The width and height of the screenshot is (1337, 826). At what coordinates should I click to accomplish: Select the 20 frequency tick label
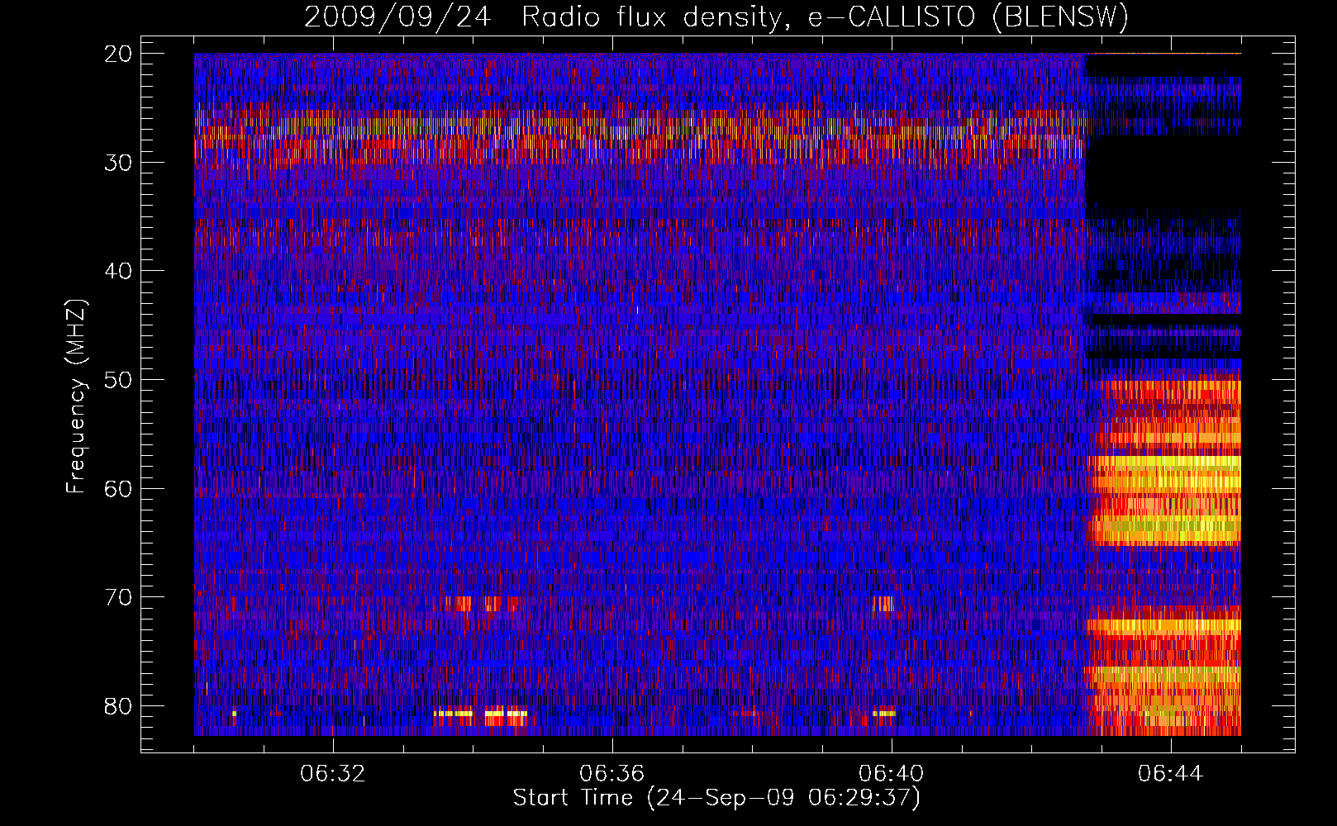coord(119,54)
